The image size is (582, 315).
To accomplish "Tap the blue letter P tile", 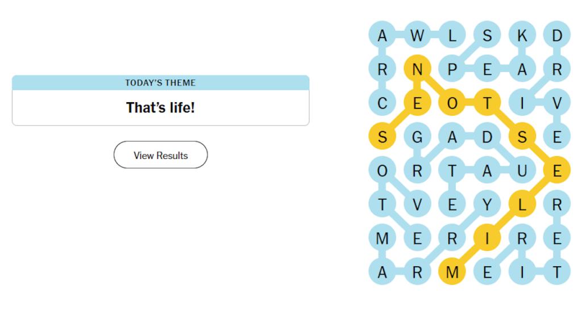I will point(452,69).
